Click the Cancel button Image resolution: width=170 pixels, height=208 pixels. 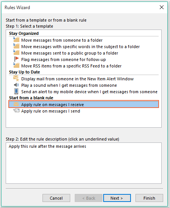coord(56,198)
